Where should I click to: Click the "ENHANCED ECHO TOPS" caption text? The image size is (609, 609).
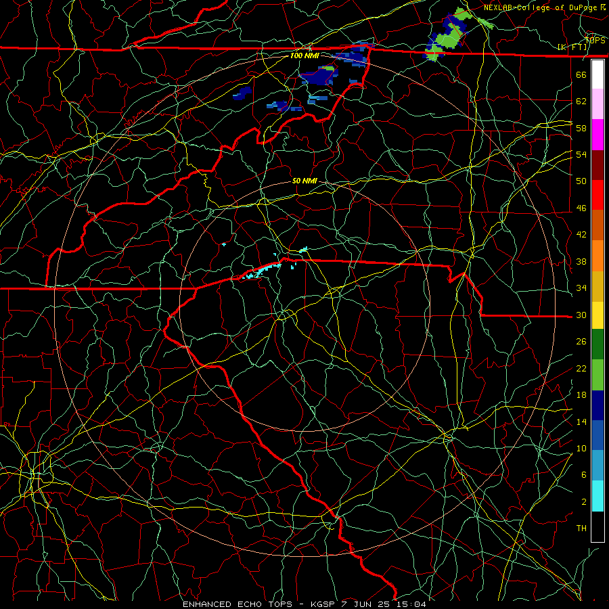coord(238,604)
